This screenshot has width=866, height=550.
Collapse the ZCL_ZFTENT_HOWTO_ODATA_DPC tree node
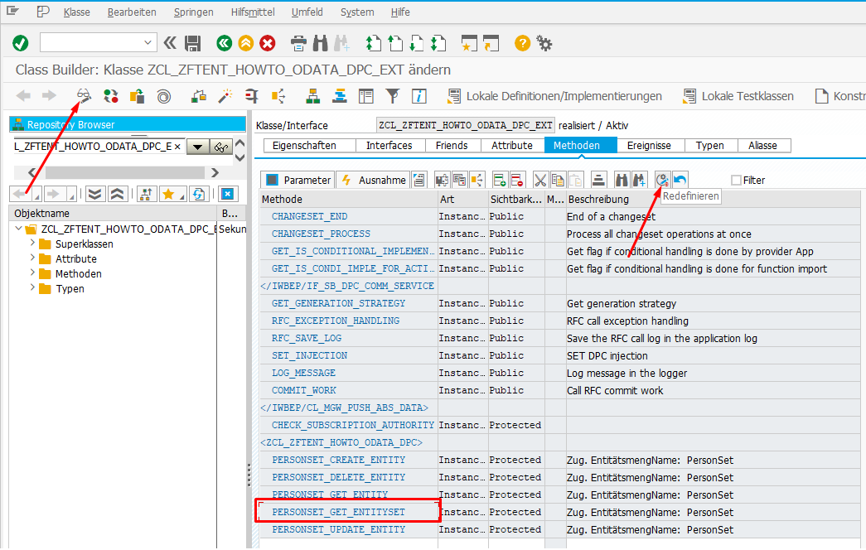(18, 229)
